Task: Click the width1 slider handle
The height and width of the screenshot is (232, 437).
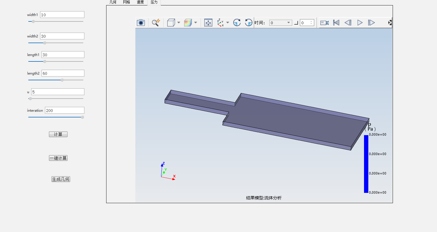Action: pos(33,21)
